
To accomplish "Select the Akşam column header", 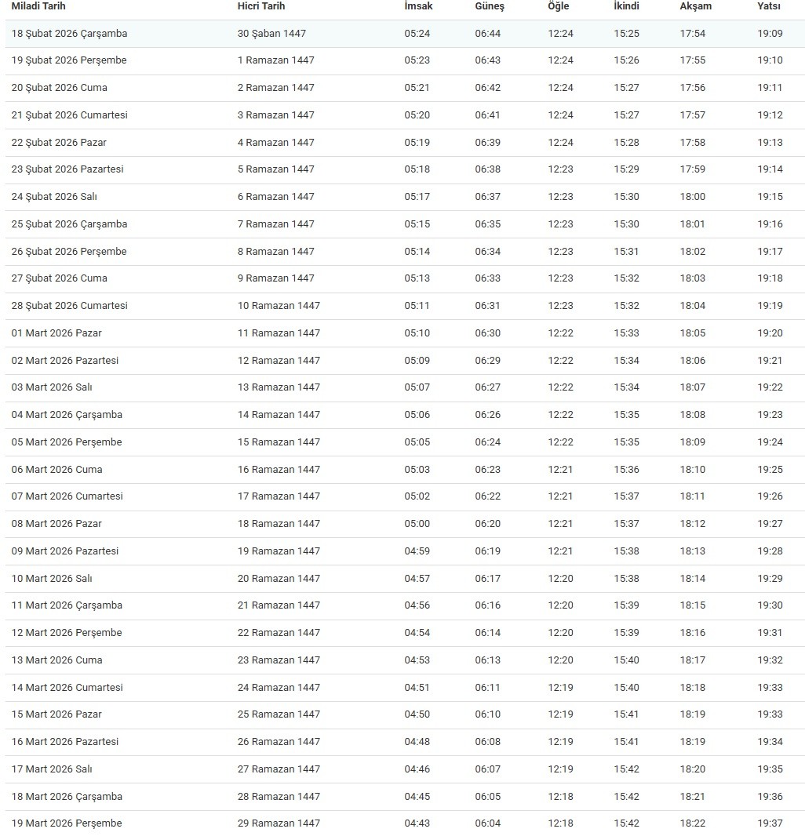I will [695, 6].
